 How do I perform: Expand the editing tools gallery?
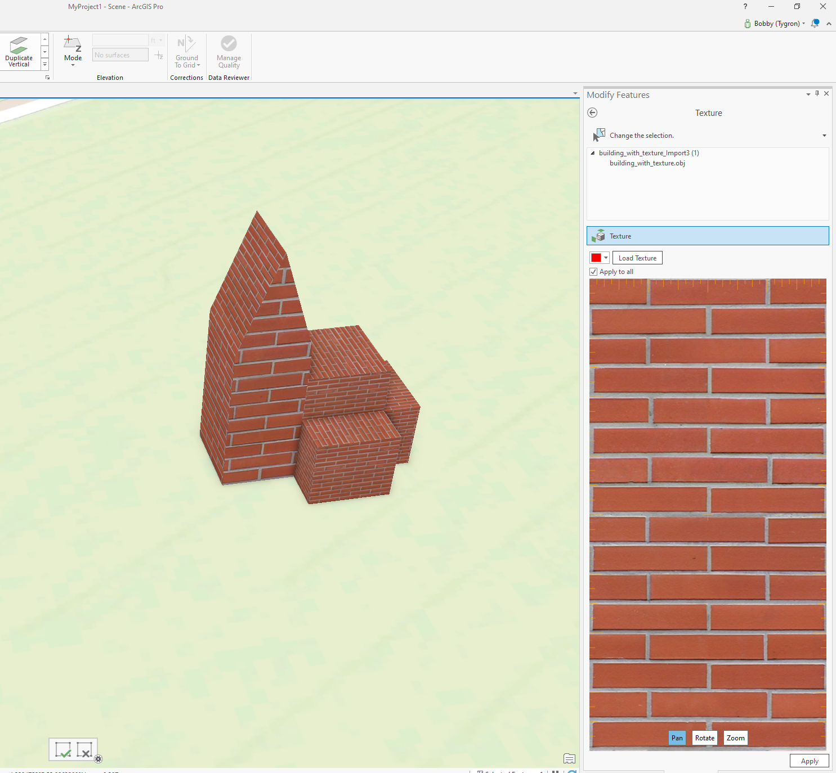click(45, 65)
